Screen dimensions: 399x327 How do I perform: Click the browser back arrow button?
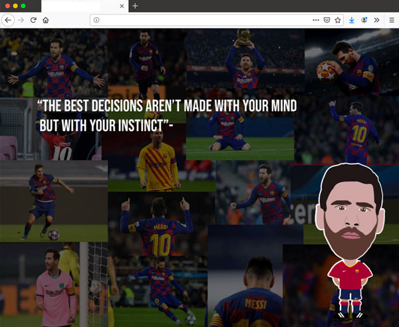tap(8, 20)
